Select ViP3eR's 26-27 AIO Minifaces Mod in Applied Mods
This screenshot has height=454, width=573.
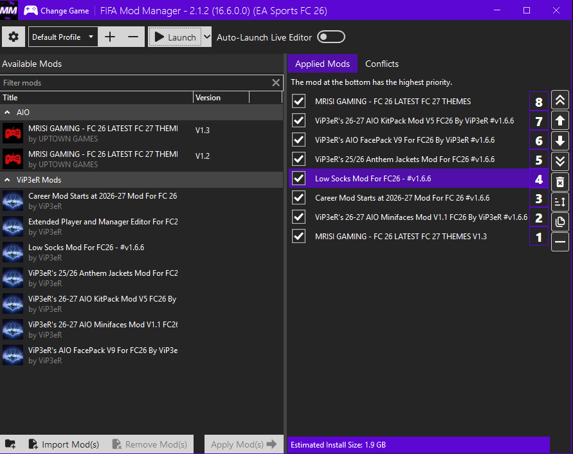pos(421,217)
